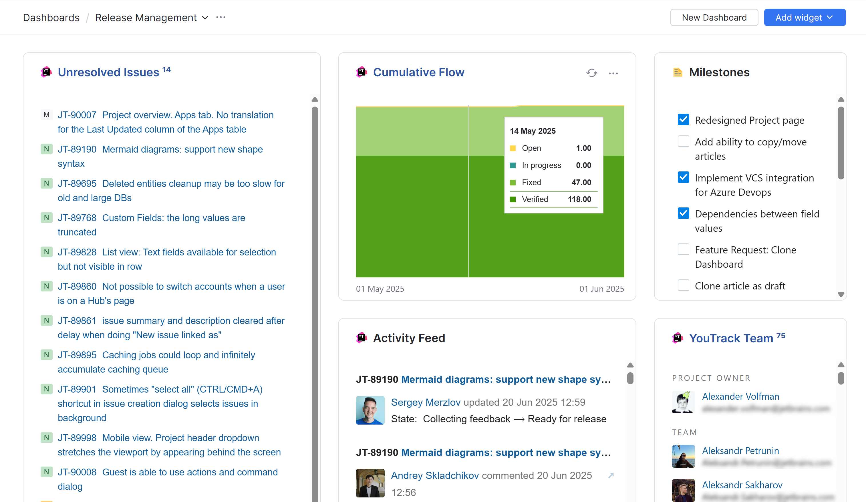Click the New Dashboard button
This screenshot has width=866, height=502.
click(x=714, y=17)
